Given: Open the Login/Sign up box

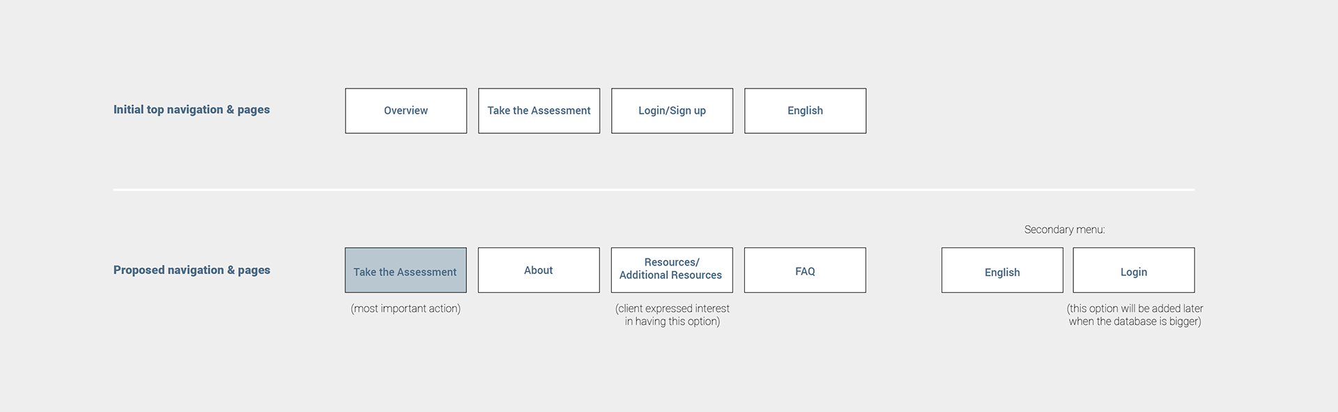Looking at the screenshot, I should coord(672,111).
